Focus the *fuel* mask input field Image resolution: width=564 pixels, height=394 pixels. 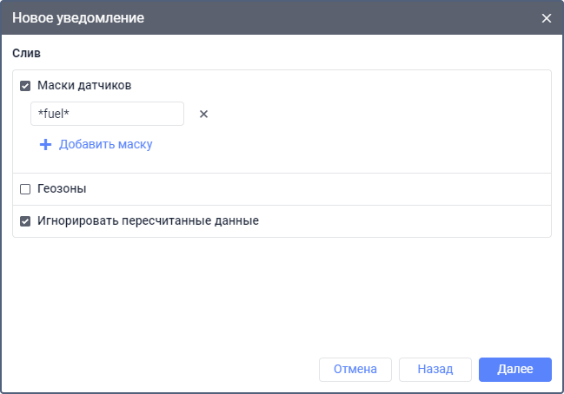(x=106, y=114)
